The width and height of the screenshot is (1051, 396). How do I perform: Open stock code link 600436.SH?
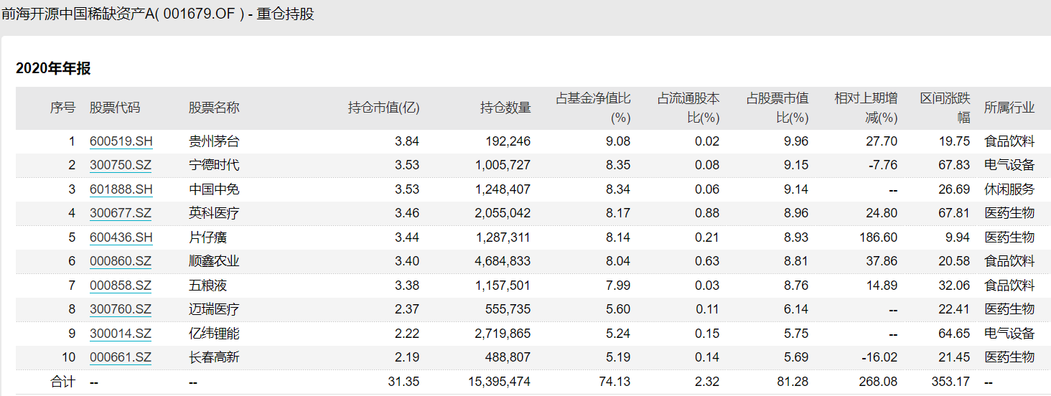(x=121, y=237)
